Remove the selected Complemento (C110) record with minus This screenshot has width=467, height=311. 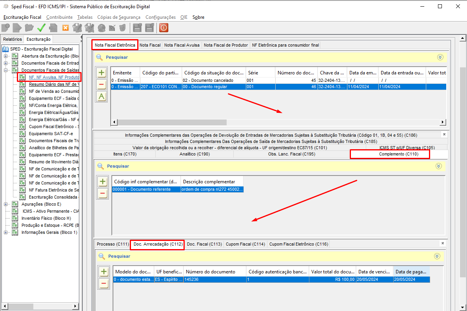(x=102, y=193)
